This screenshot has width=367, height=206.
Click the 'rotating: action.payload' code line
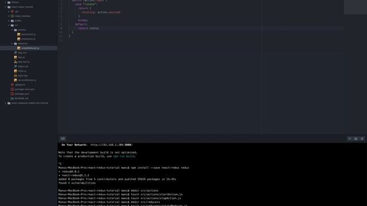[101, 12]
